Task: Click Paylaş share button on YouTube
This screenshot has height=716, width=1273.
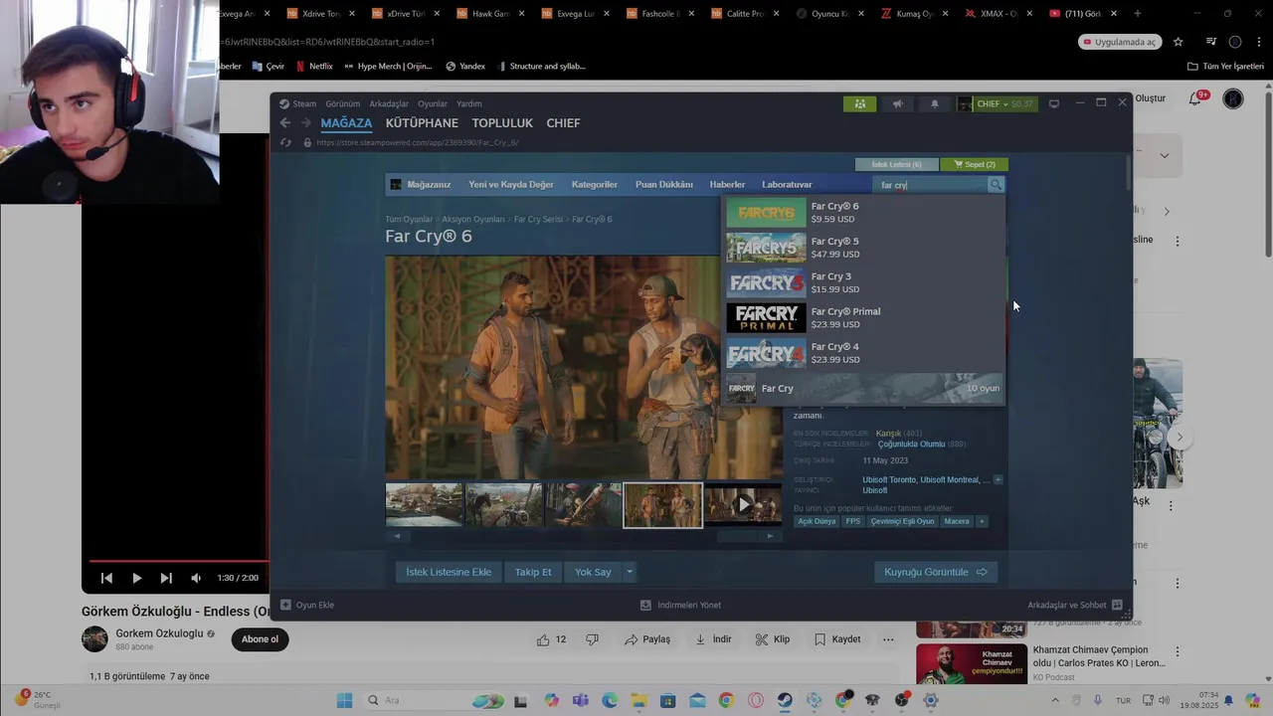Action: pyautogui.click(x=647, y=639)
